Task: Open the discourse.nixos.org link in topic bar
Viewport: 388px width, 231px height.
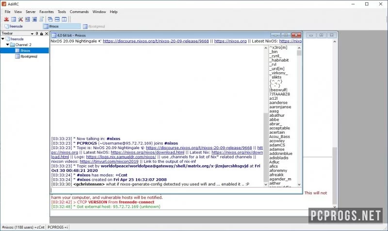Action: (156, 41)
